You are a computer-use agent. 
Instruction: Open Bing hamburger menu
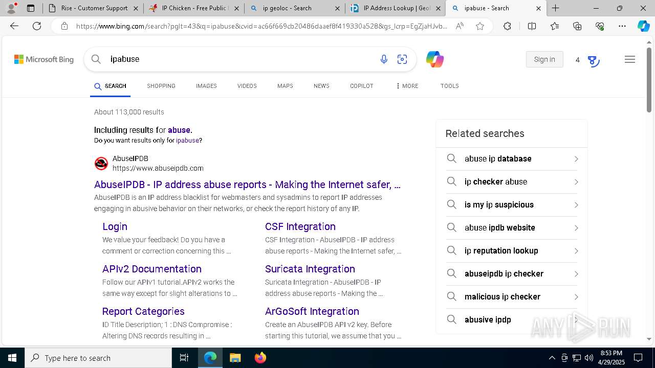[x=630, y=59]
